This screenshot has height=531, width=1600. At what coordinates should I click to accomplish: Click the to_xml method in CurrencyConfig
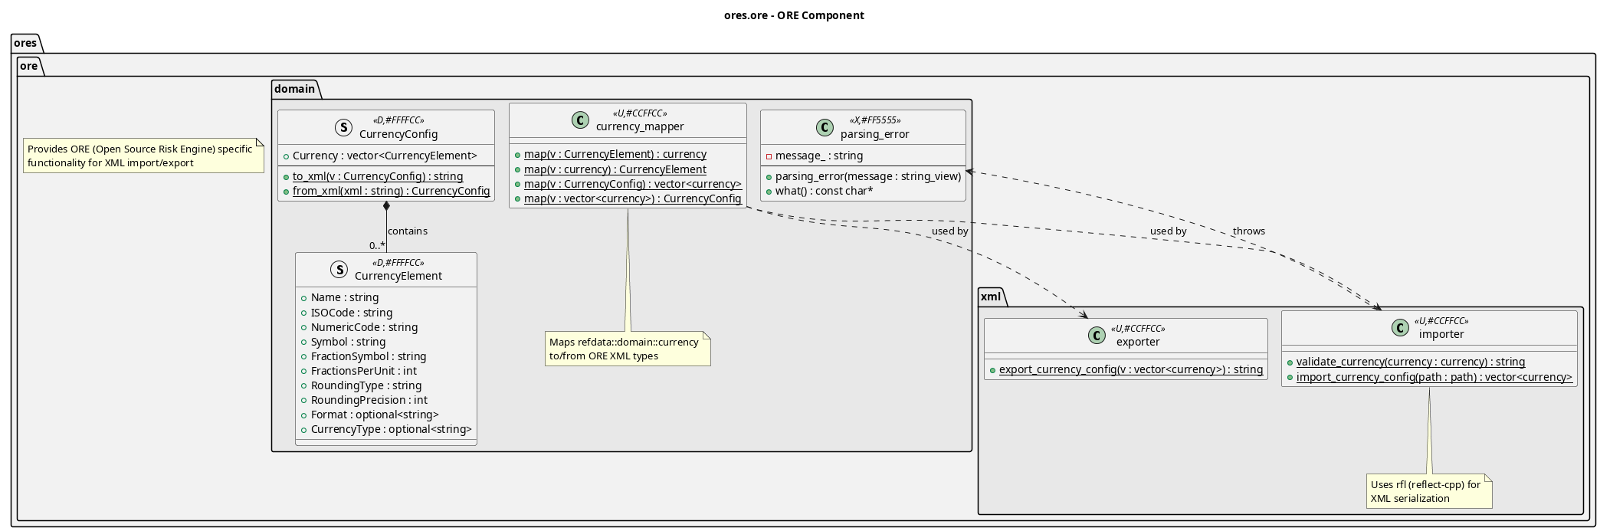tap(377, 176)
